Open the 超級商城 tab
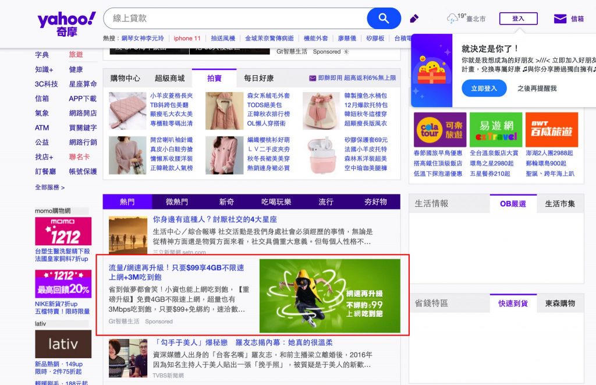Image resolution: width=596 pixels, height=385 pixels. point(169,79)
